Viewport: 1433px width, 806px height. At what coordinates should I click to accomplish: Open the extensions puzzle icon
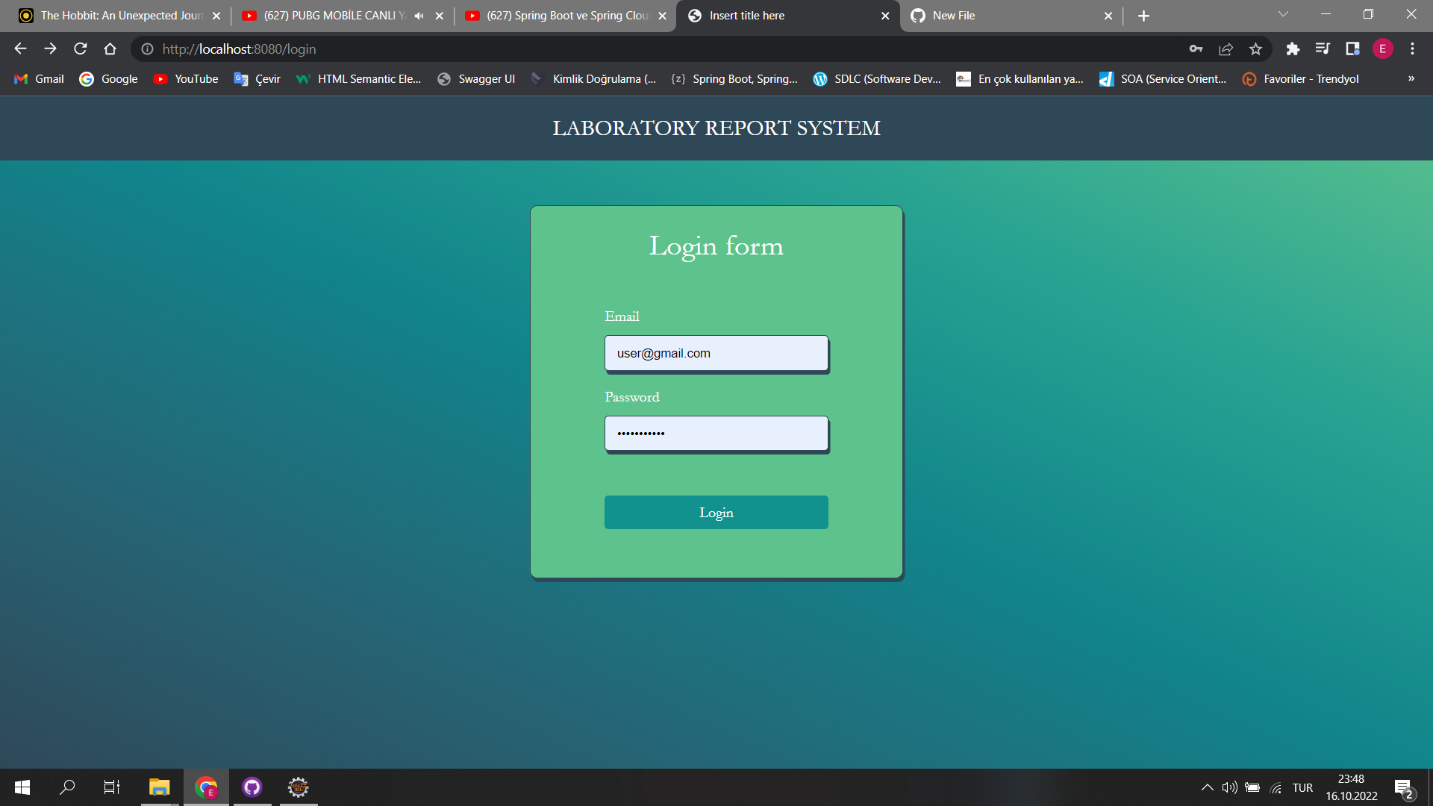tap(1293, 49)
